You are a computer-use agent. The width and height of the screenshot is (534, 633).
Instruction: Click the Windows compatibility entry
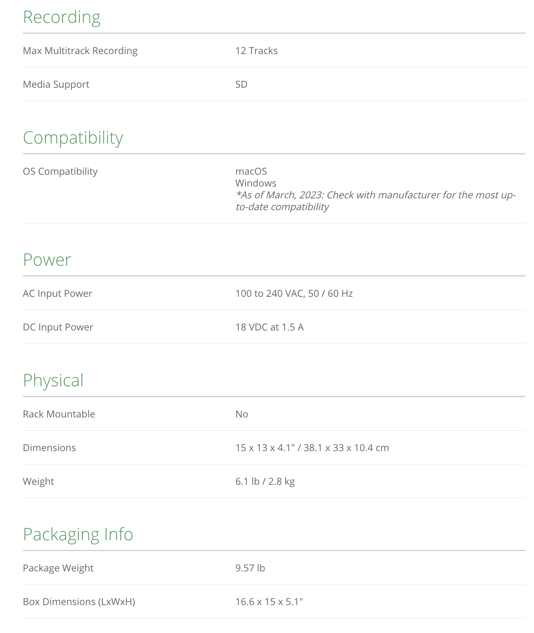coord(256,183)
